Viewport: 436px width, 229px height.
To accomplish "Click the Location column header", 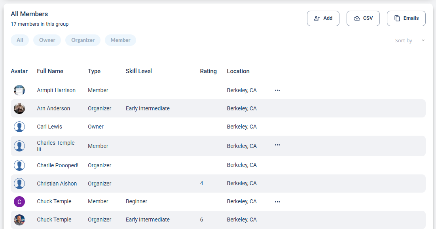I will click(x=238, y=71).
